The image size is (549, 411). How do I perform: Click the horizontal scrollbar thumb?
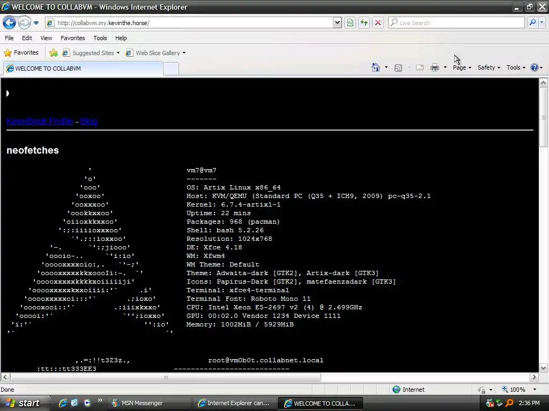pos(166,377)
